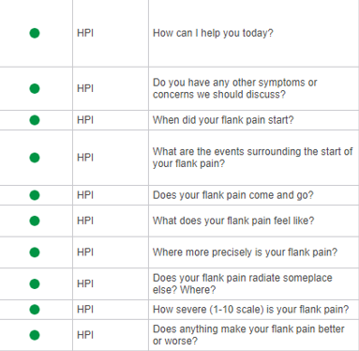Choose 'How severe (1-10 scale) is your flank pain?'
The image size is (359, 351).
pos(250,310)
